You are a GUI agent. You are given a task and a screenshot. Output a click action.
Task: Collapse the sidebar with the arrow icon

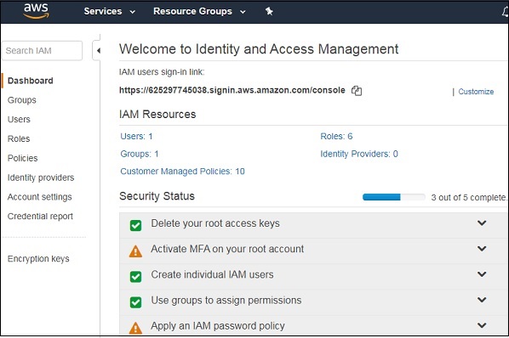pyautogui.click(x=98, y=50)
